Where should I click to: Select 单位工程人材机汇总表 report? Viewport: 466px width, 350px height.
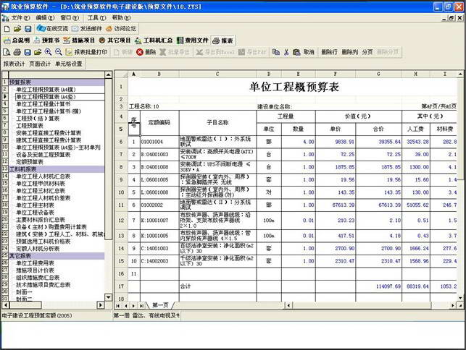tap(43, 176)
